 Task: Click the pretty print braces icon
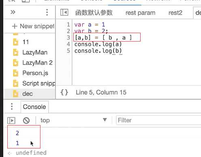[x=64, y=92]
